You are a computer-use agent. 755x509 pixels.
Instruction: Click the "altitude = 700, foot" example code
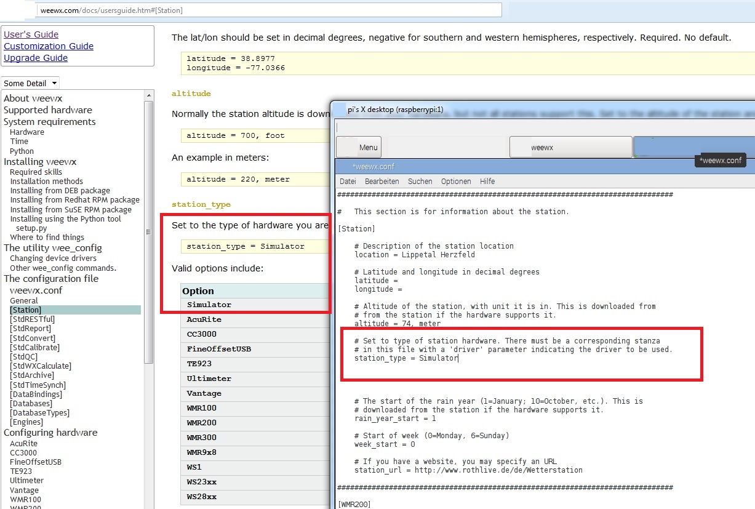click(x=236, y=135)
